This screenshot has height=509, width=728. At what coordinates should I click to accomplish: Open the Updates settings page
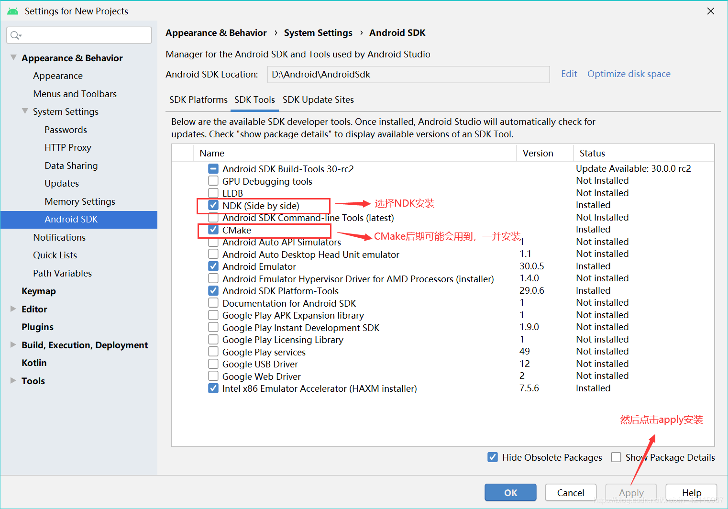coord(62,183)
